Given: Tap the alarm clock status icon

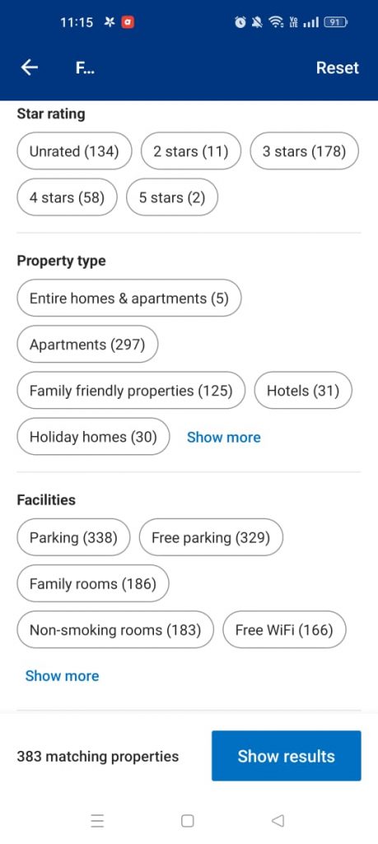Looking at the screenshot, I should click(x=240, y=22).
